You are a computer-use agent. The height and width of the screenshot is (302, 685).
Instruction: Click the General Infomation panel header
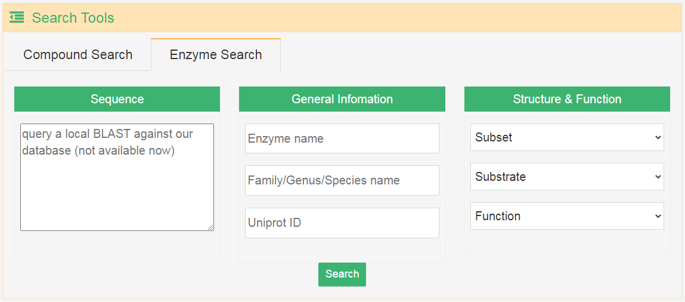342,99
